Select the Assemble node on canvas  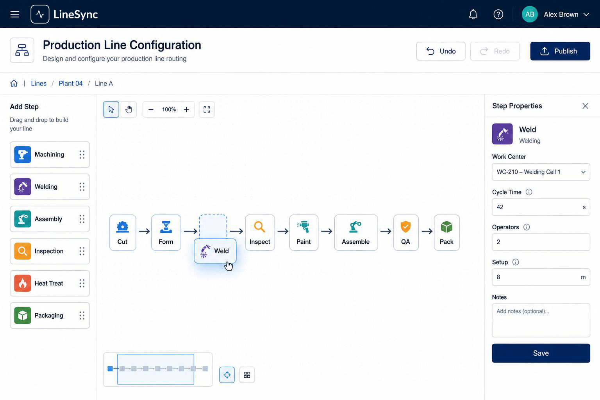click(x=356, y=232)
